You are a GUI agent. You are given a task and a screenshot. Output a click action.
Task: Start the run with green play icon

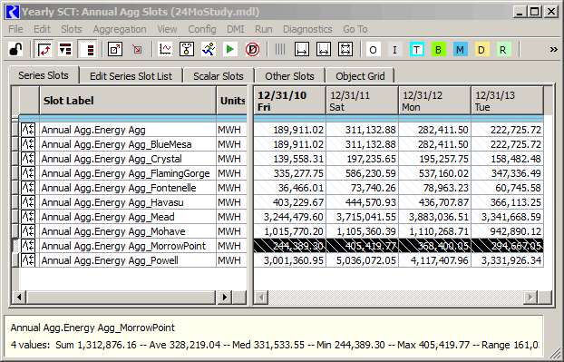[229, 49]
